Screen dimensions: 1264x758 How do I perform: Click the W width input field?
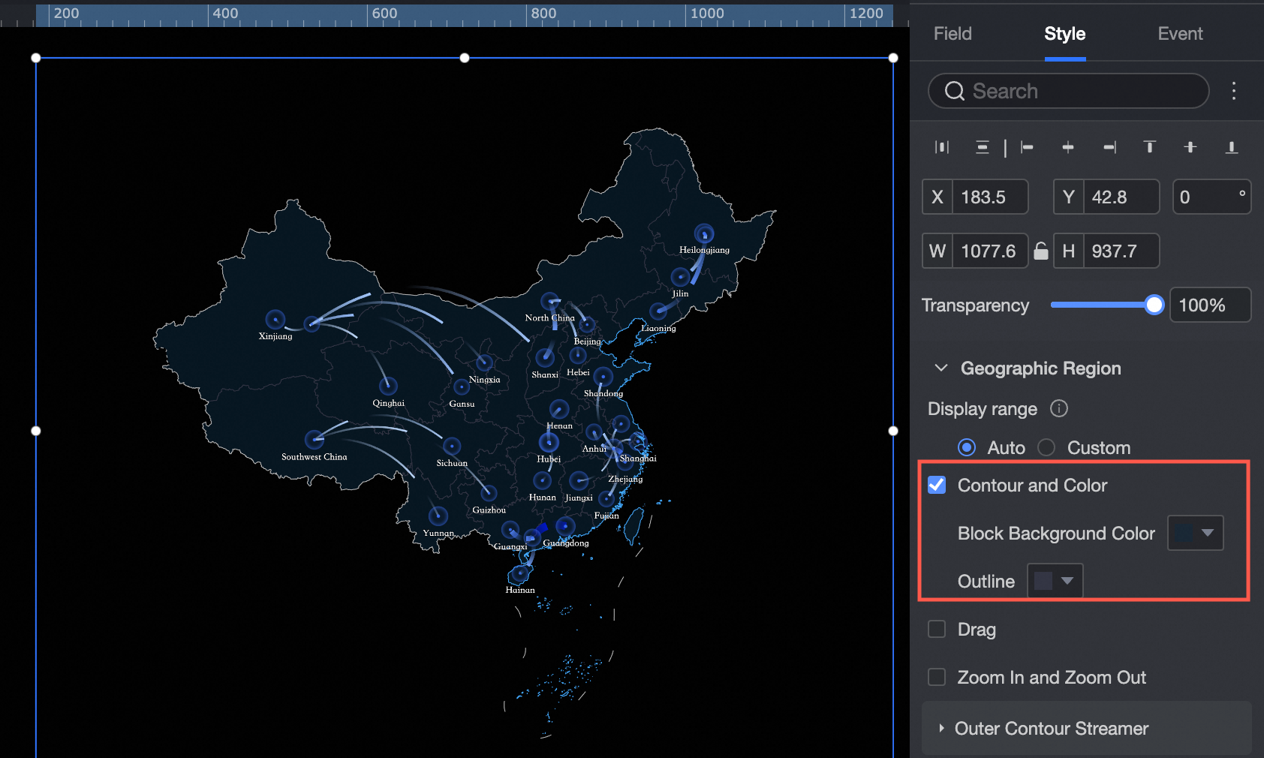tap(990, 251)
